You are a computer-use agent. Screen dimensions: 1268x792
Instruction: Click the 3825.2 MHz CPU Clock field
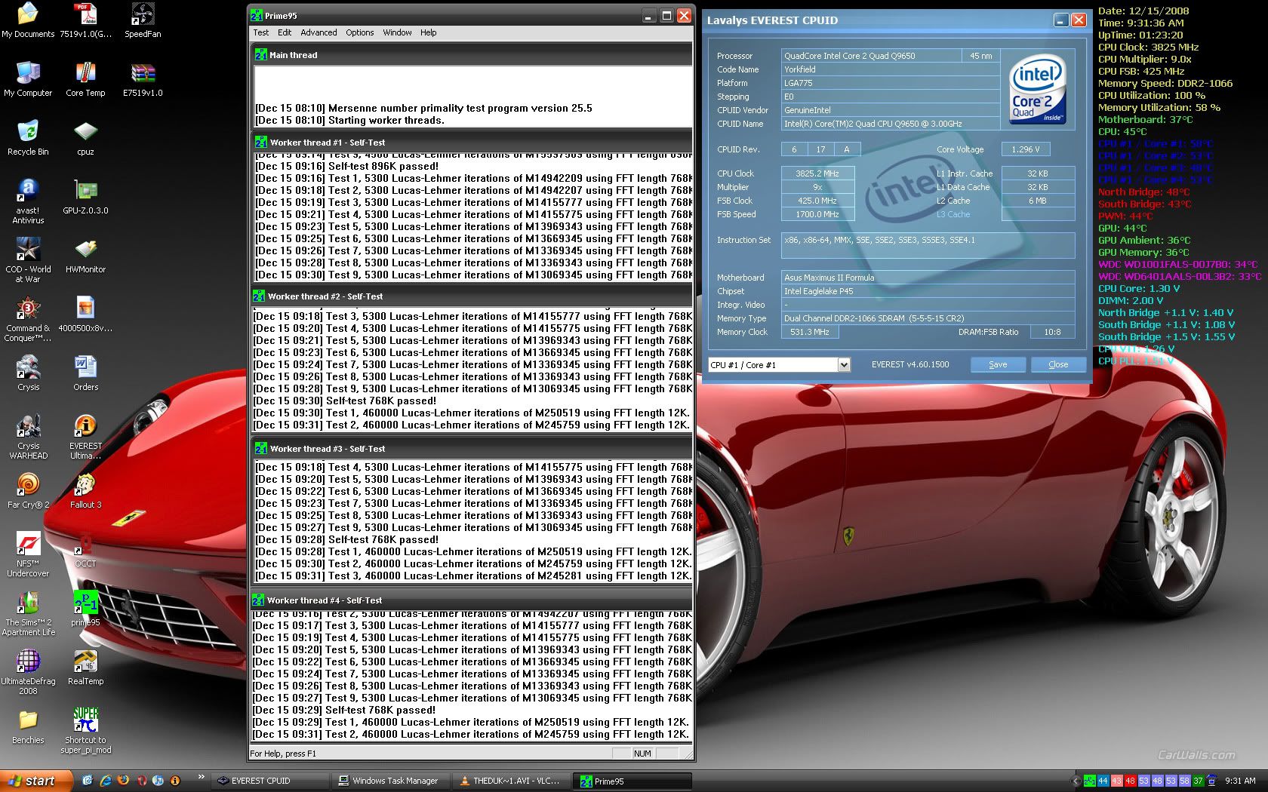coord(817,173)
